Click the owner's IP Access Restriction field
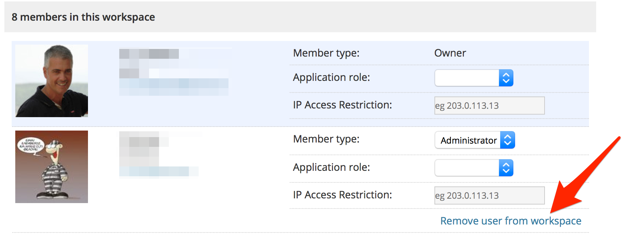The image size is (626, 235). click(x=489, y=106)
